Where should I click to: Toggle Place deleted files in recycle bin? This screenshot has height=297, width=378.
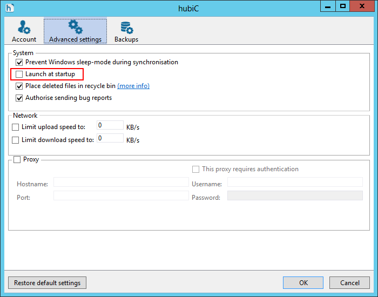(x=19, y=86)
